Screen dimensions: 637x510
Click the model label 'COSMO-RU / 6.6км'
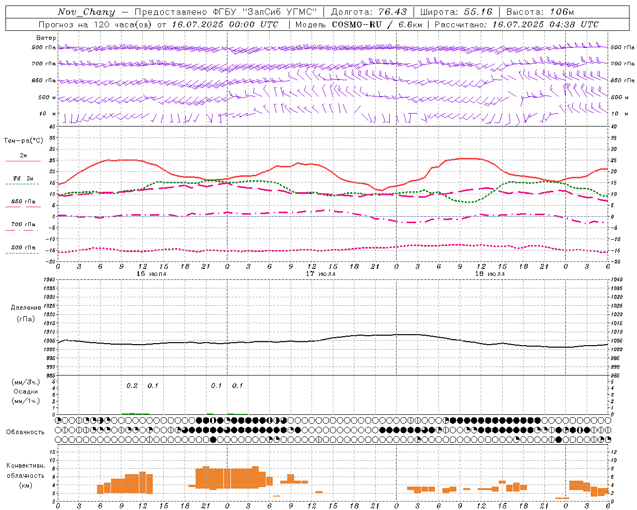pos(378,24)
